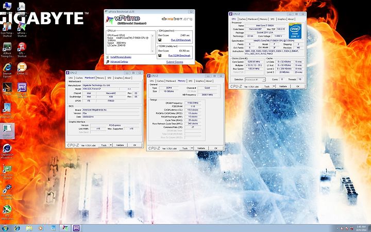Launch the CINEBENCH Windows desktop icon
This screenshot has height=232, width=371.
7,151
